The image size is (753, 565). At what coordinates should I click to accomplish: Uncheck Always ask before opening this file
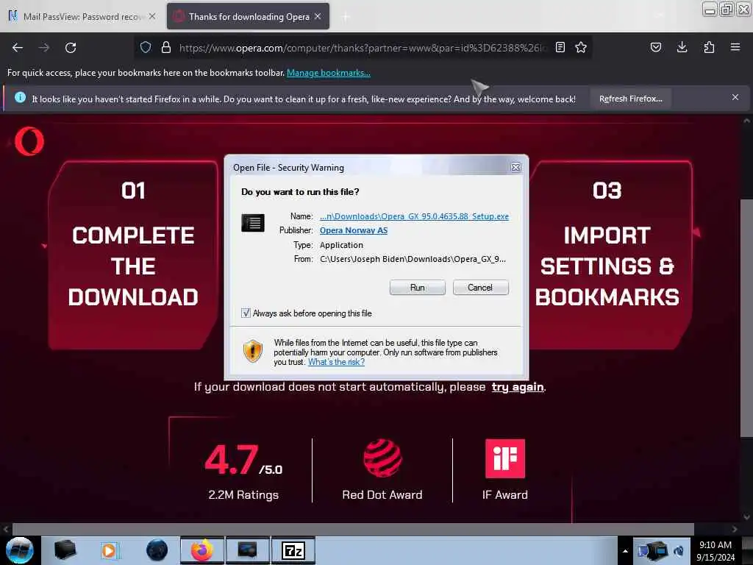pos(246,313)
